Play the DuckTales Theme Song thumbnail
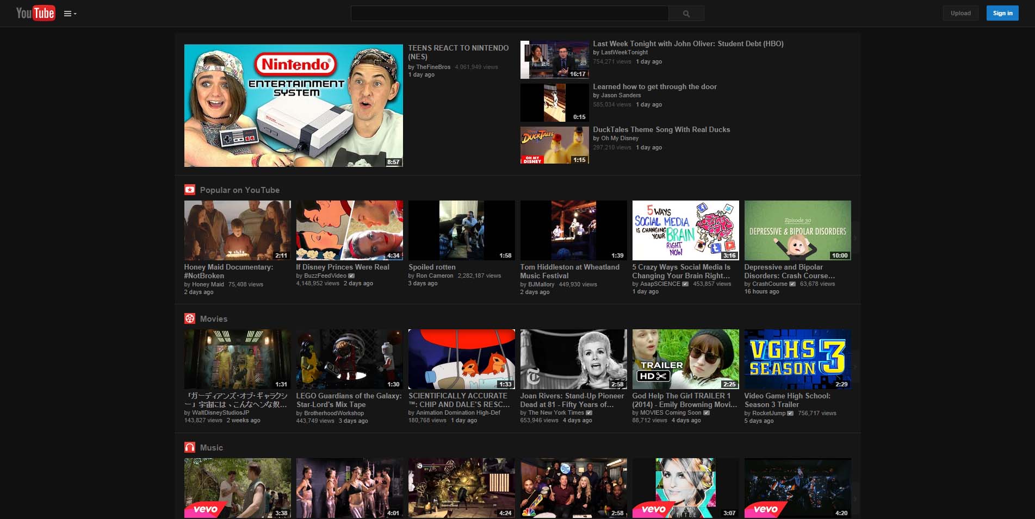Image resolution: width=1035 pixels, height=519 pixels. coord(555,145)
